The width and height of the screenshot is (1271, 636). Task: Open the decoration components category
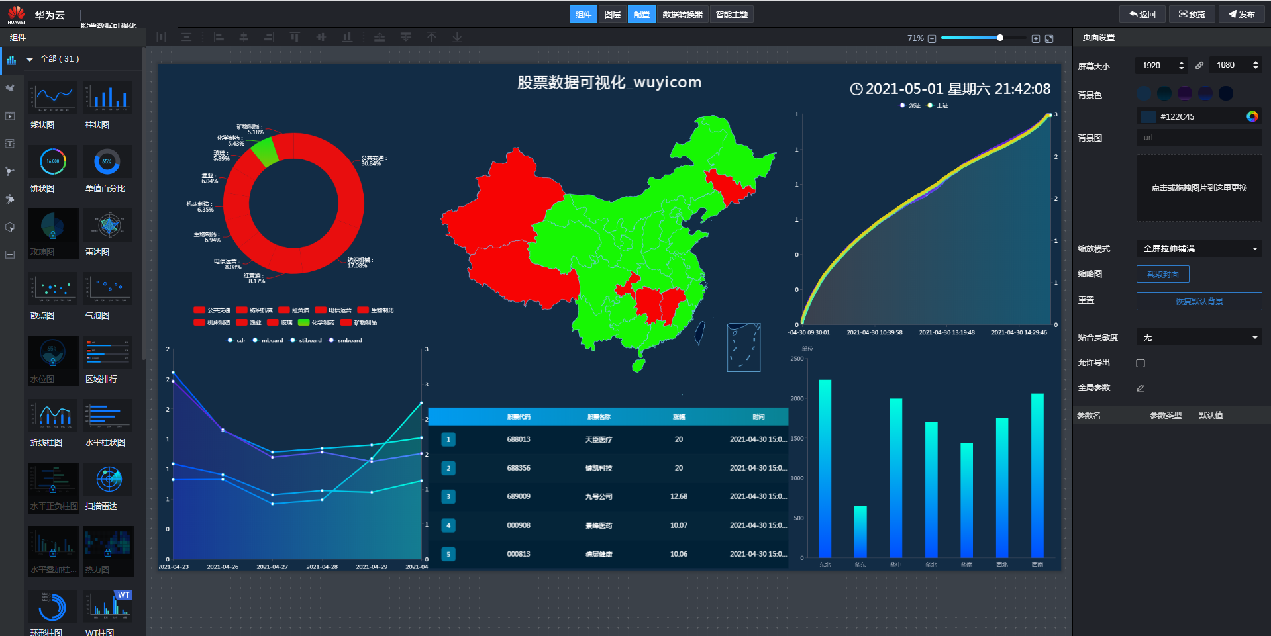pyautogui.click(x=10, y=199)
